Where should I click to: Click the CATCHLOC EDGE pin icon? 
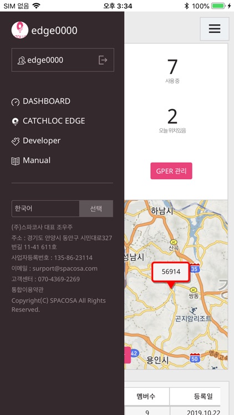pos(16,122)
